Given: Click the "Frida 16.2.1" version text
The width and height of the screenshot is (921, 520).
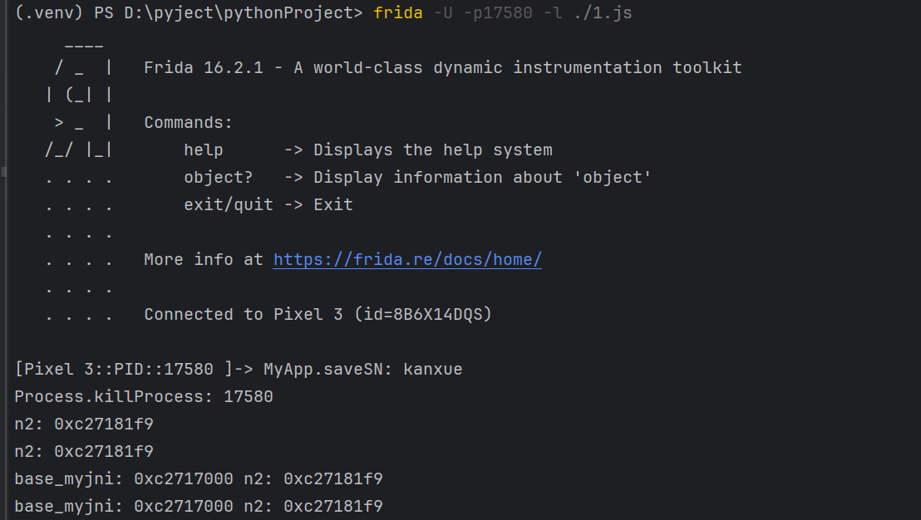Looking at the screenshot, I should click(x=203, y=68).
